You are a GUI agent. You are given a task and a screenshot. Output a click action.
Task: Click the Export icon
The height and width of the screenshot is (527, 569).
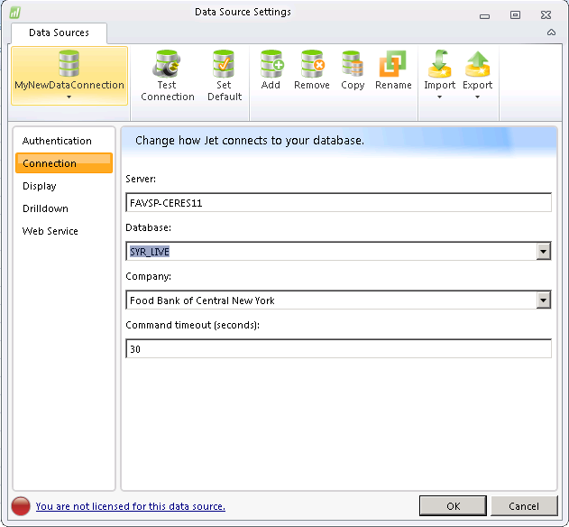coord(477,66)
